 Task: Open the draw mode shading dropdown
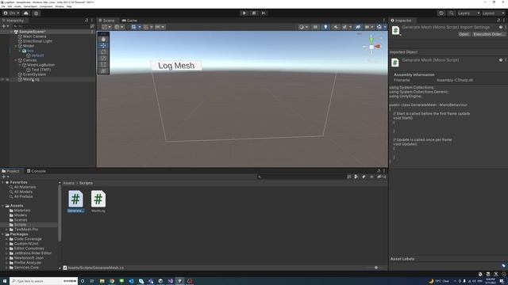coord(303,27)
